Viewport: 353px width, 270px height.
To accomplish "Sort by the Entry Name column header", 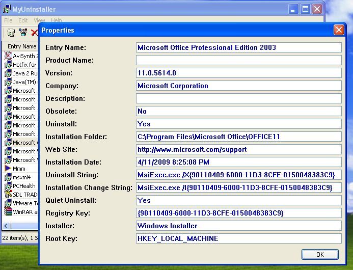I will (x=22, y=46).
